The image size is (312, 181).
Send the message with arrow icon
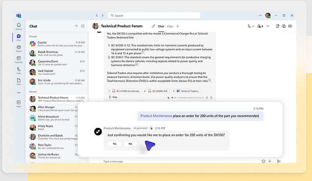[x=279, y=161]
